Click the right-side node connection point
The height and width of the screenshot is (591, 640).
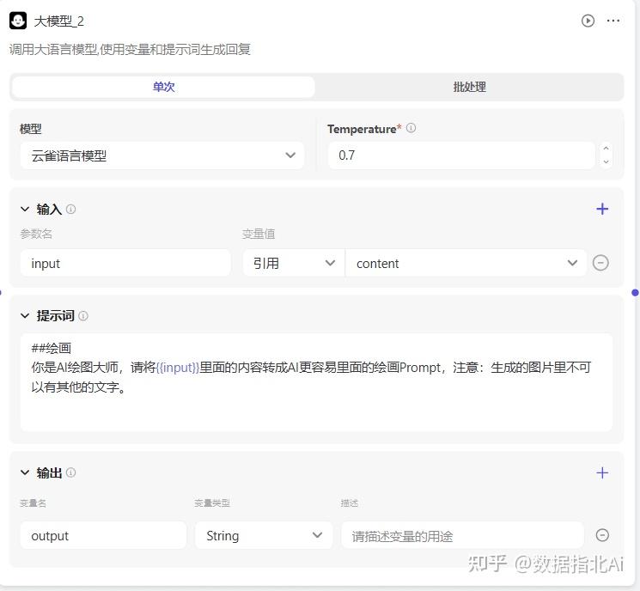pos(635,293)
